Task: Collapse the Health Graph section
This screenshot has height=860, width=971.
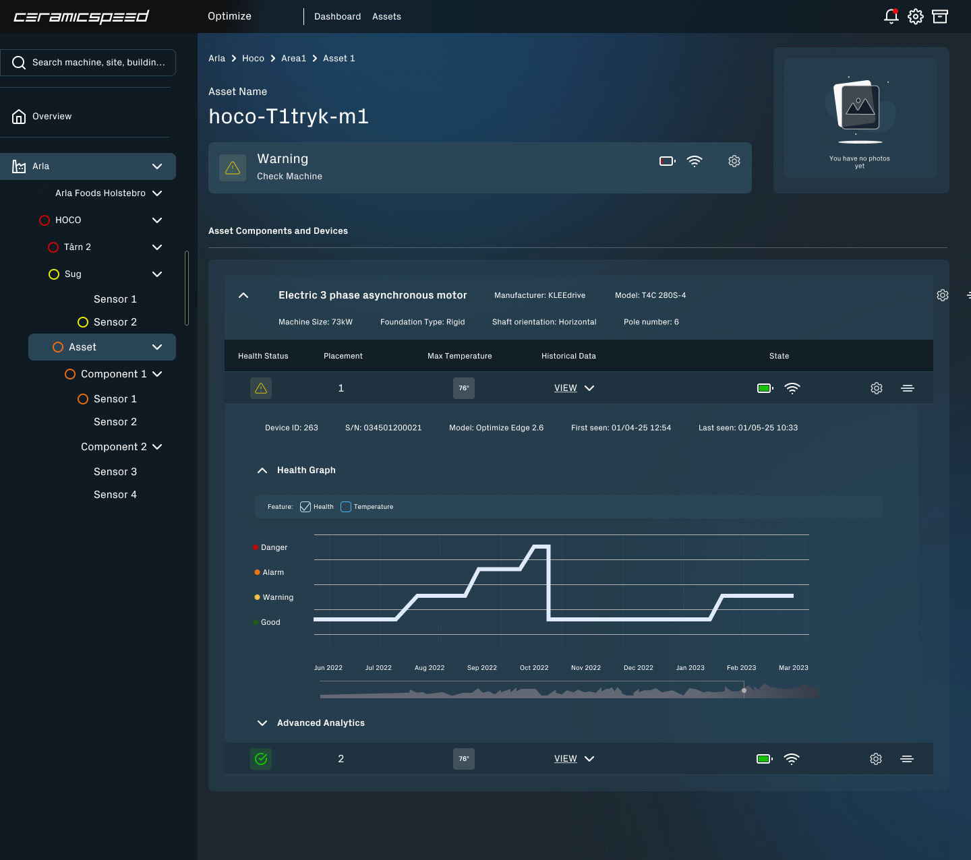Action: 262,470
